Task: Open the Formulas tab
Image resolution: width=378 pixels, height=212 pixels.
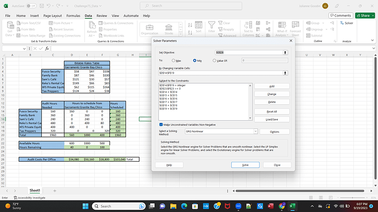Action: click(x=73, y=16)
